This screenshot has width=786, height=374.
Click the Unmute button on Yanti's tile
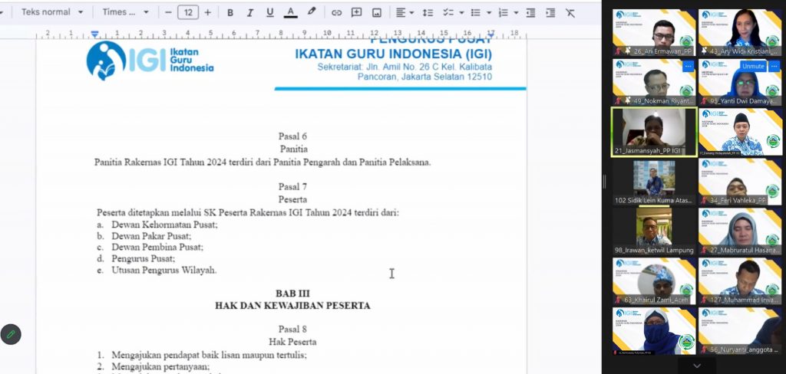753,66
